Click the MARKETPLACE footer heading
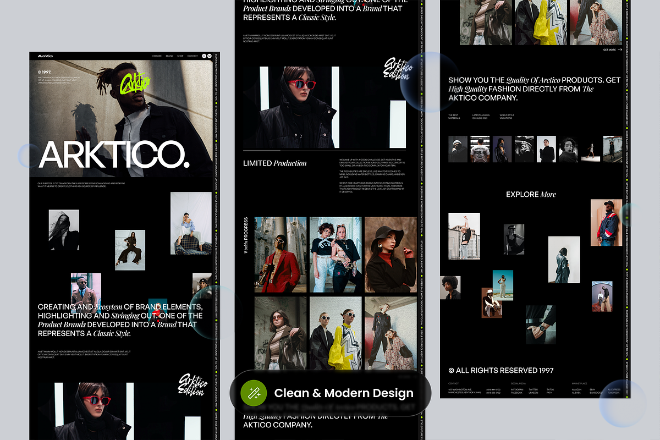Viewport: 660px width, 440px height. 579,383
